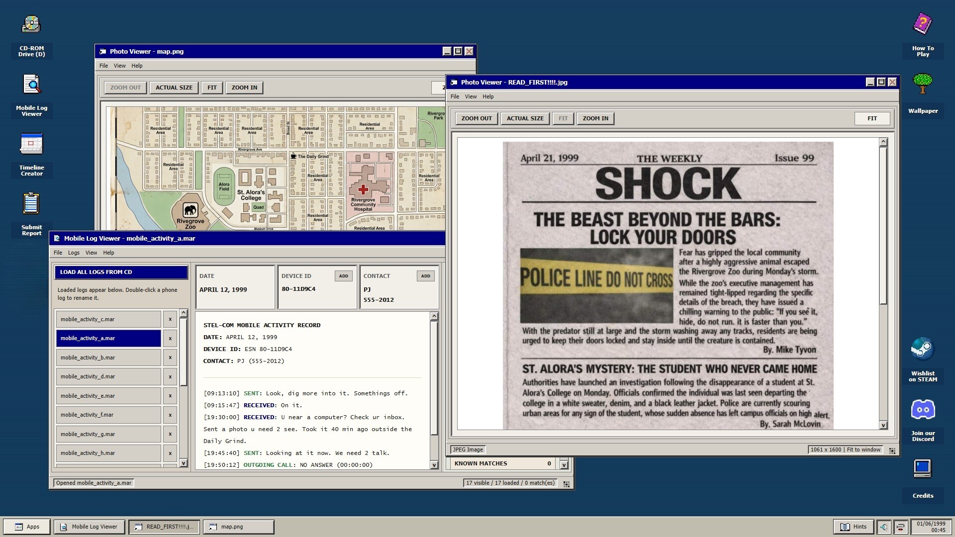Open View menu in READ_FIRST Photo Viewer
This screenshot has height=537, width=955.
pyautogui.click(x=471, y=96)
